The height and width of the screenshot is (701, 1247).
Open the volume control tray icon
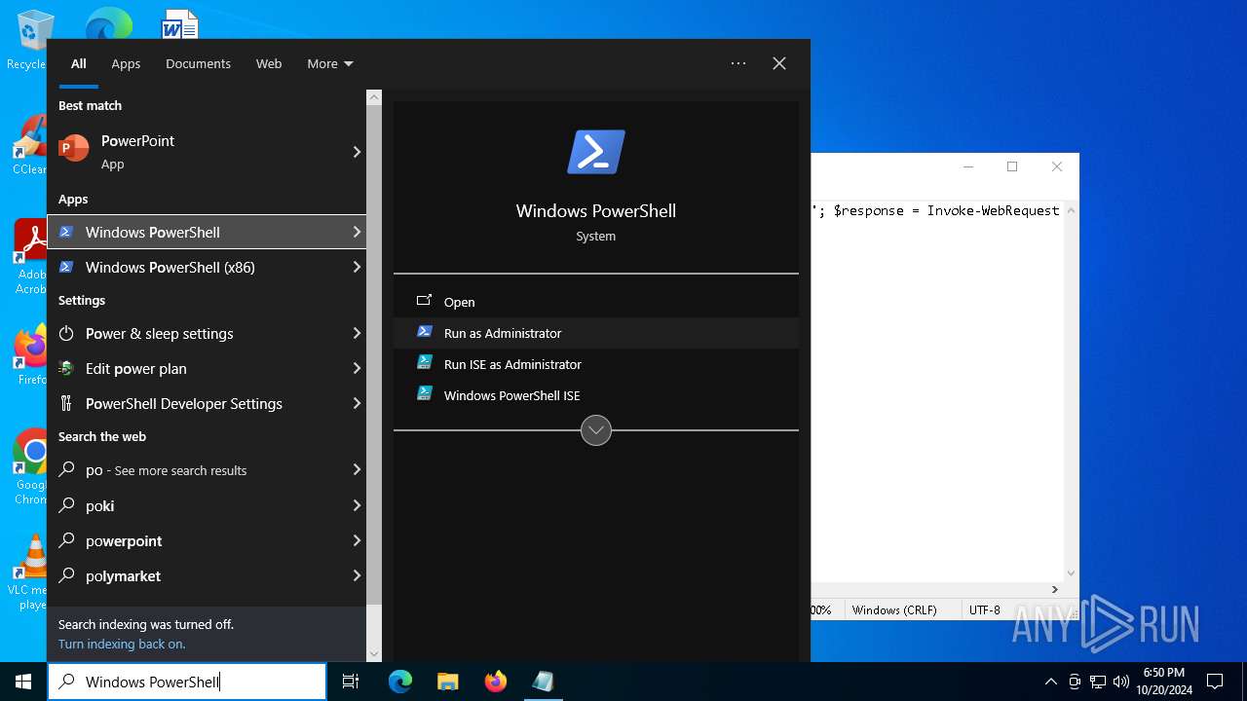tap(1120, 682)
